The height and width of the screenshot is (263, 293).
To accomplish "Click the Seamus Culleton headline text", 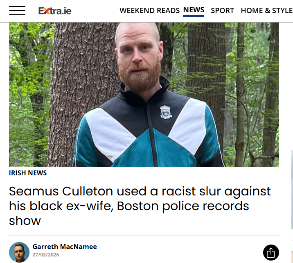I will tap(140, 206).
